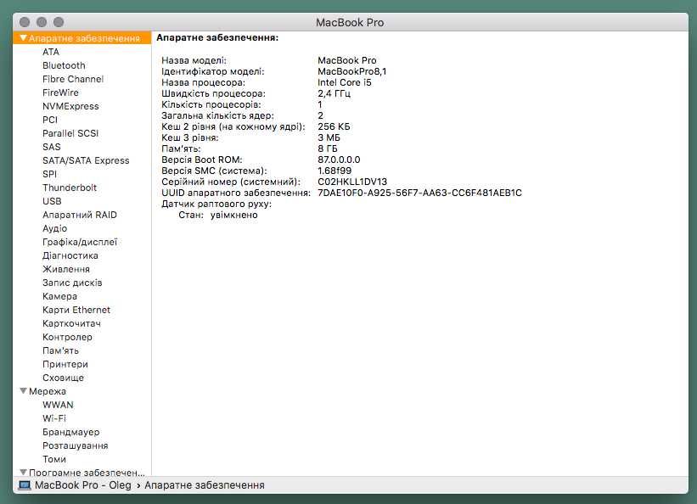Select the Мережа category label
This screenshot has height=504, width=697.
(x=48, y=391)
